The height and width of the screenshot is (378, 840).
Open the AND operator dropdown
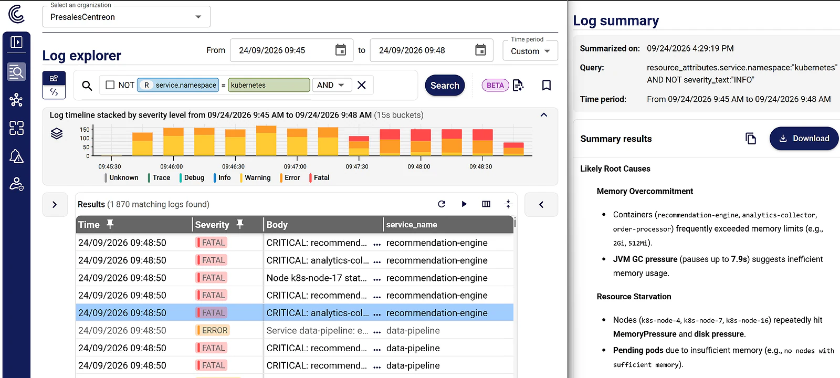pyautogui.click(x=332, y=85)
